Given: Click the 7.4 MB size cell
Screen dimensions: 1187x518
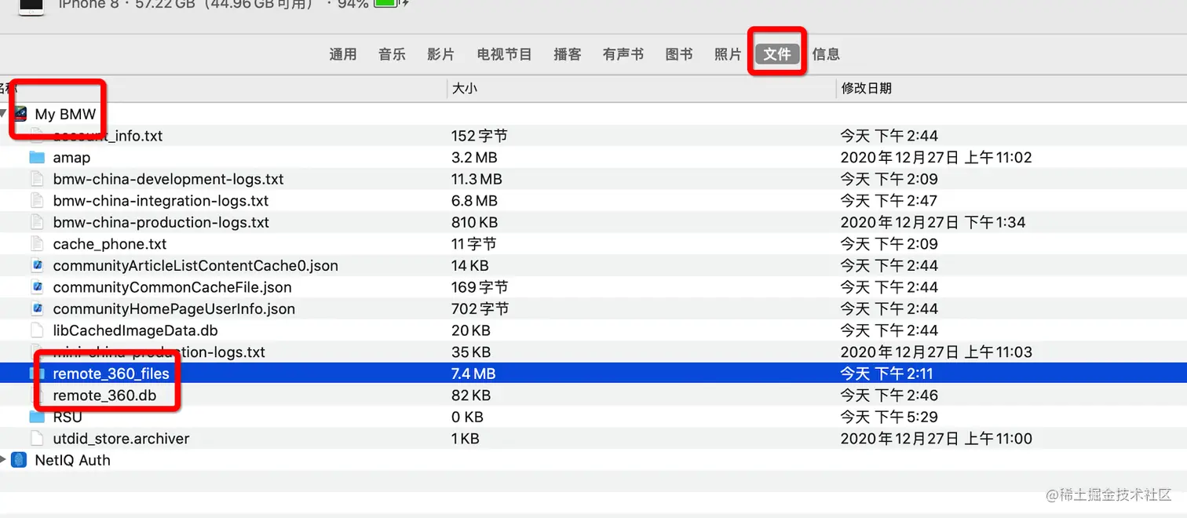Looking at the screenshot, I should pyautogui.click(x=473, y=374).
